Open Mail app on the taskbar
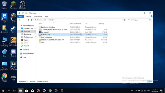This screenshot has height=93, width=165. click(x=32, y=91)
